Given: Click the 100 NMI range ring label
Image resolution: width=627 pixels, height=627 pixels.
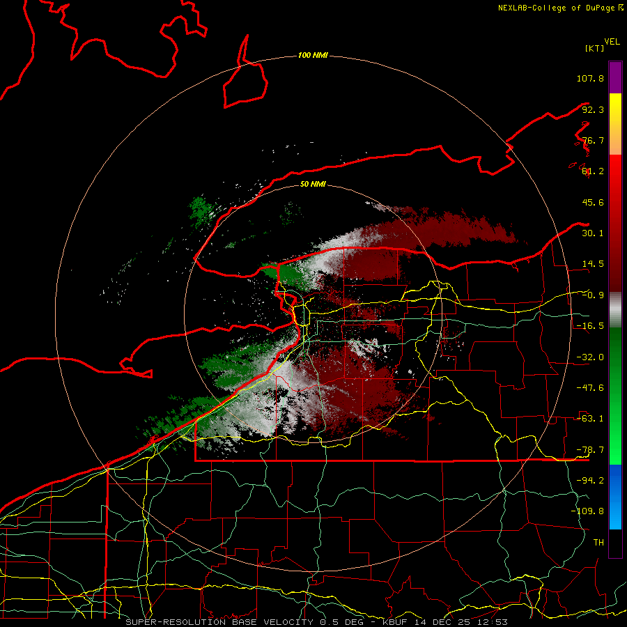Looking at the screenshot, I should [313, 55].
